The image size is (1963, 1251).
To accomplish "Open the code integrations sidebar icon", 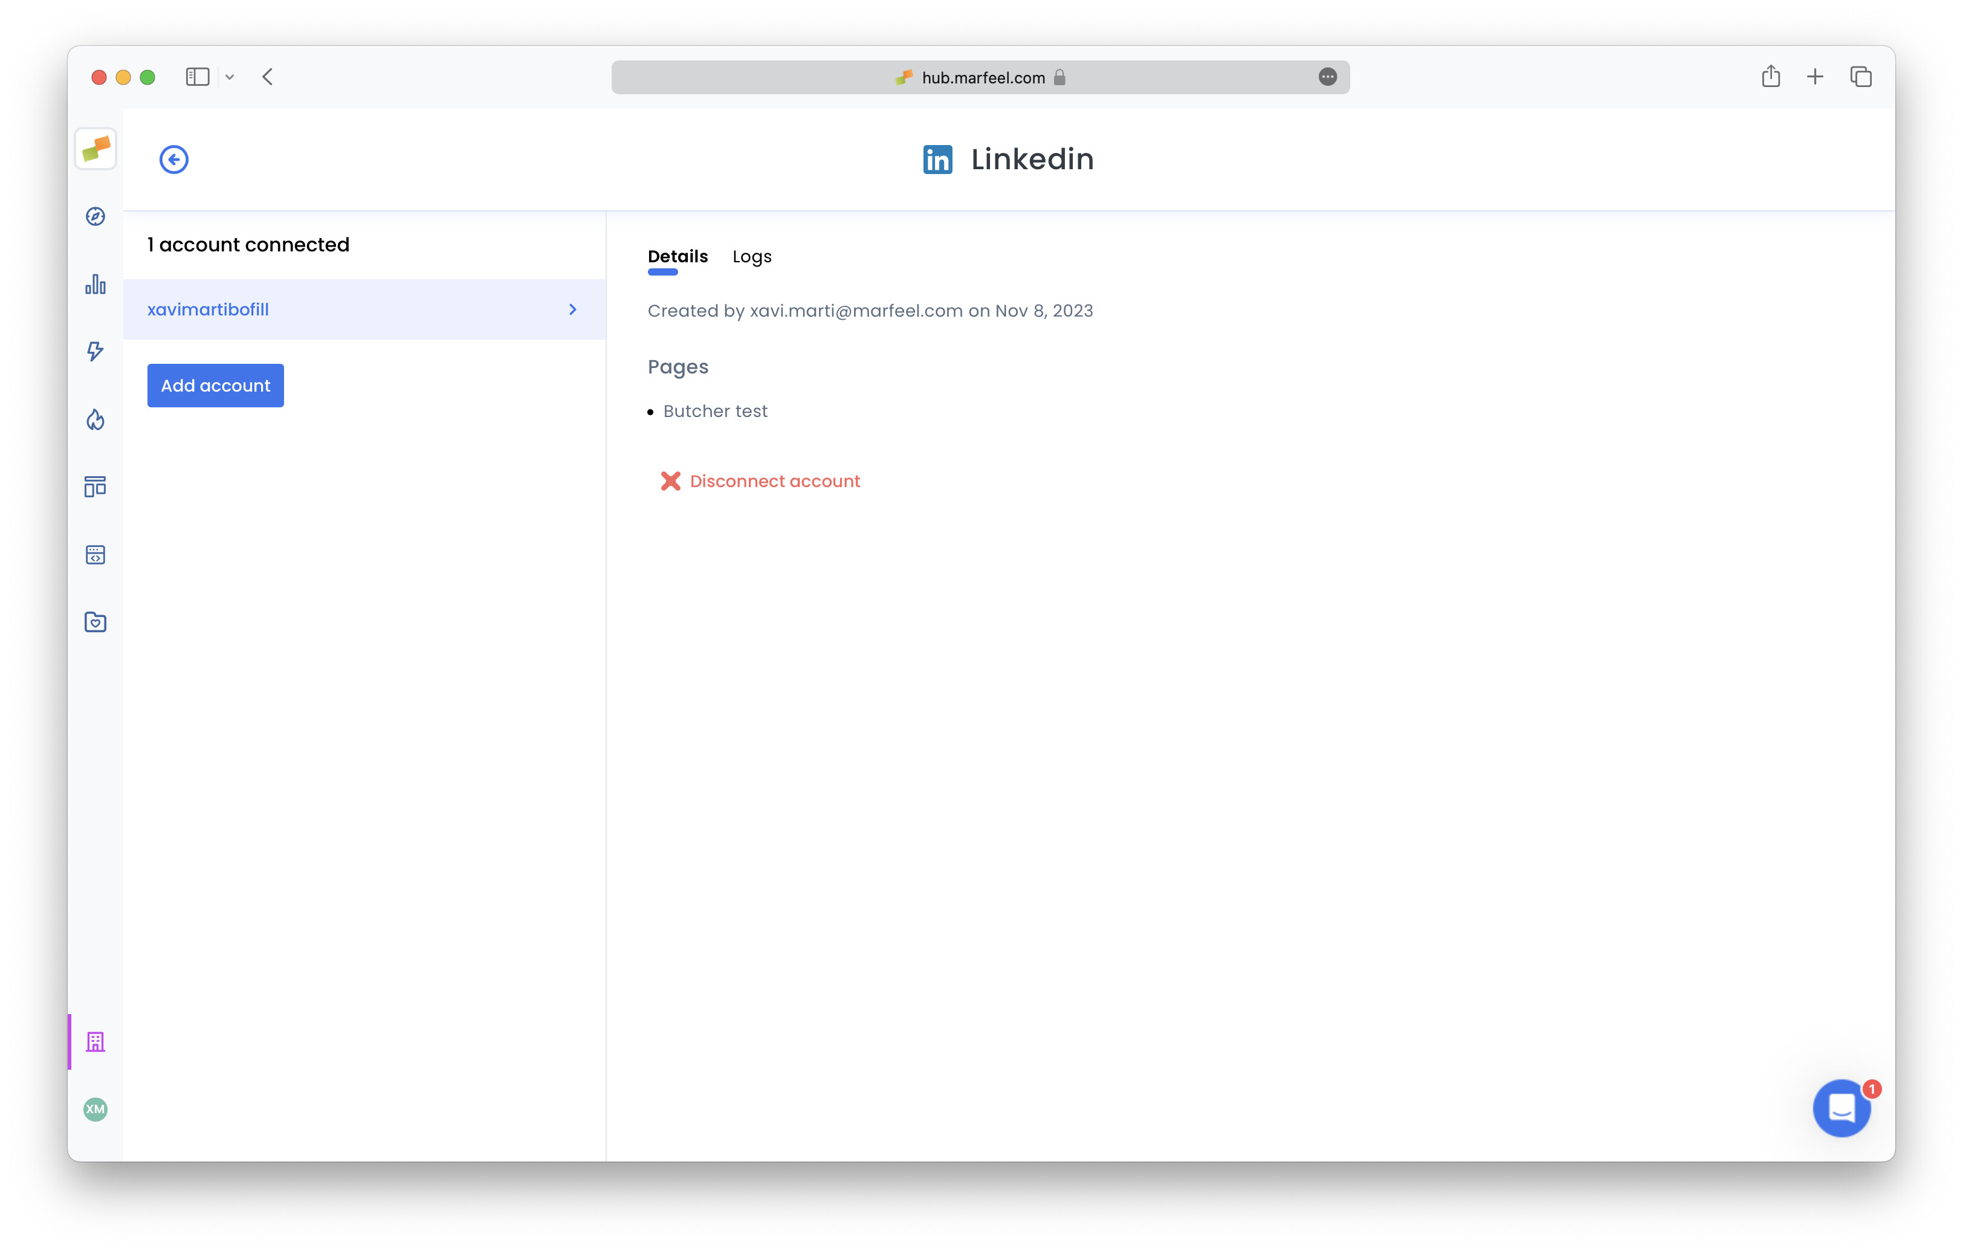I will [95, 554].
